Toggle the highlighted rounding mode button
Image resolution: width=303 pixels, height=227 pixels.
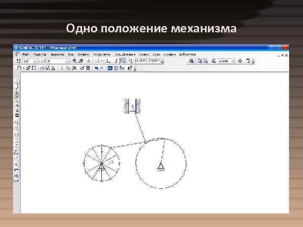click(122, 61)
